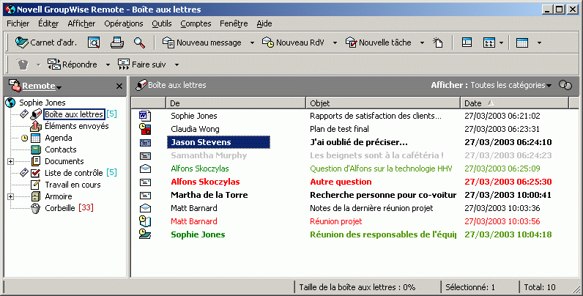Open the Éditer menu
Viewport: 583px width, 296px height.
(x=48, y=23)
